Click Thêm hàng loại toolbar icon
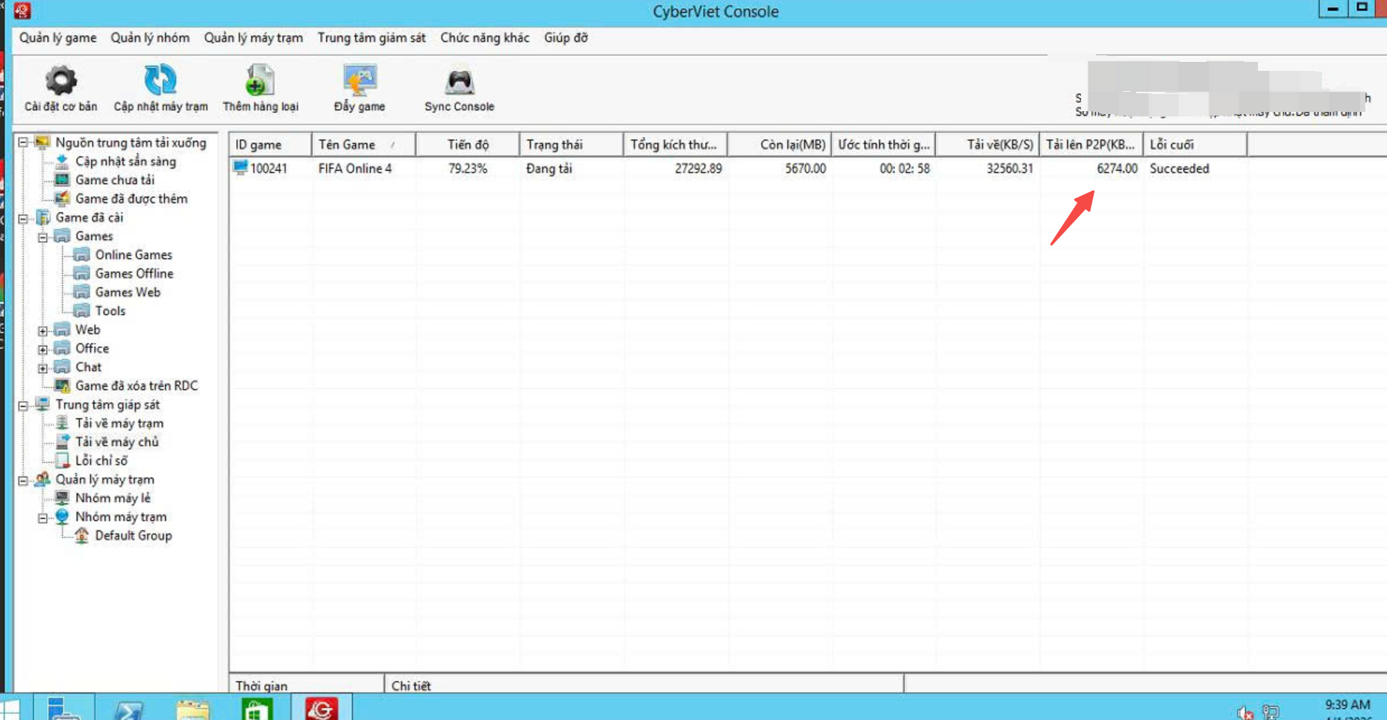The height and width of the screenshot is (720, 1387). coord(260,81)
